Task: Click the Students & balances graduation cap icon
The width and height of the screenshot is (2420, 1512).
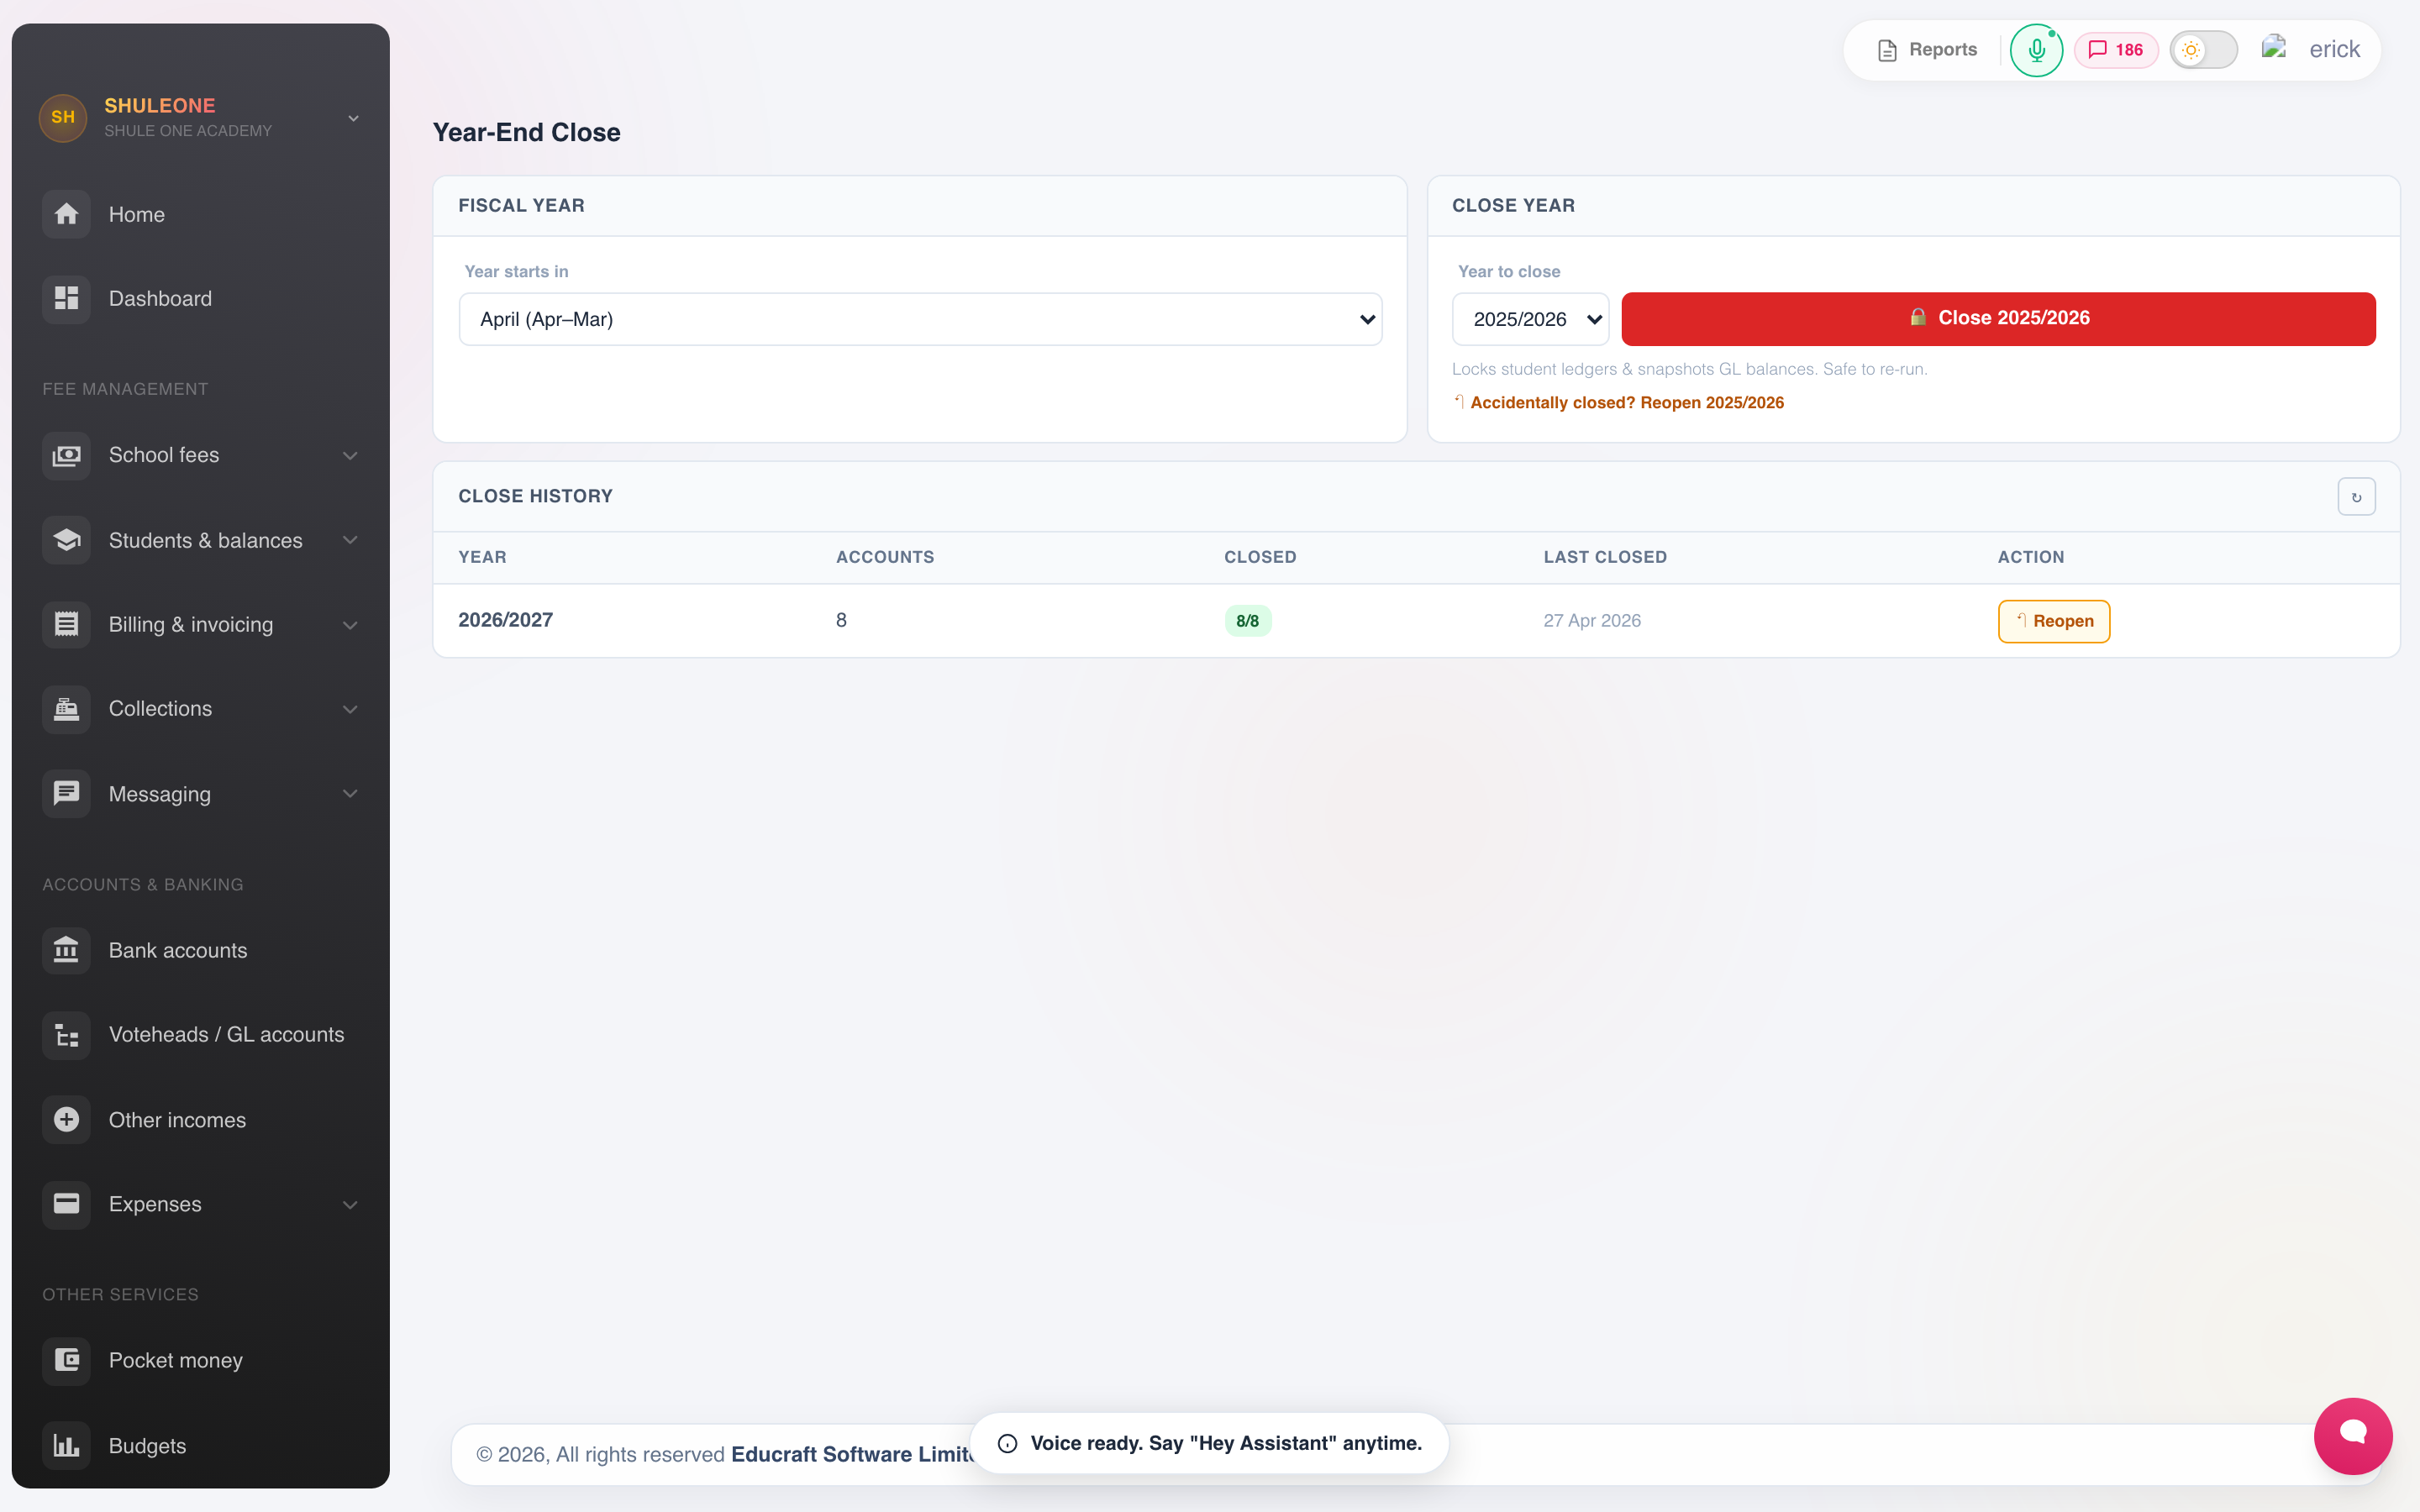Action: 66,540
